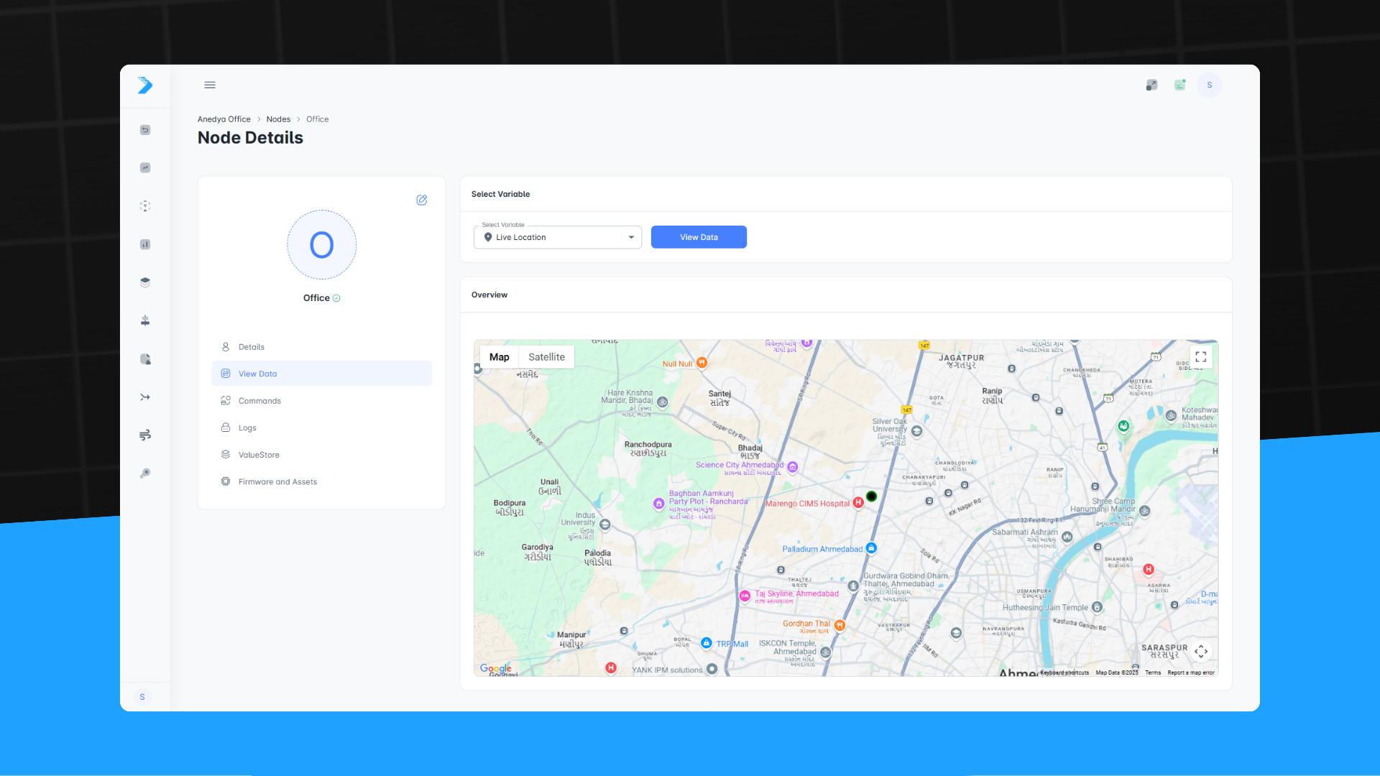This screenshot has height=776, width=1380.
Task: Select the Map view type
Action: pos(499,357)
